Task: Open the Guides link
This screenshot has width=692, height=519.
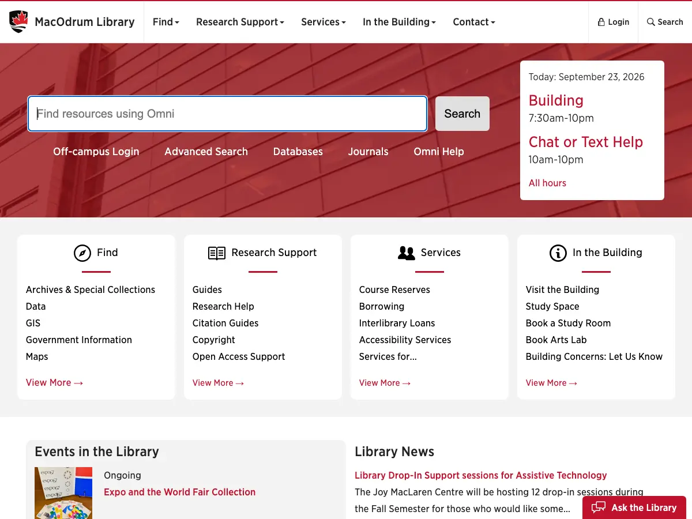Action: tap(207, 289)
